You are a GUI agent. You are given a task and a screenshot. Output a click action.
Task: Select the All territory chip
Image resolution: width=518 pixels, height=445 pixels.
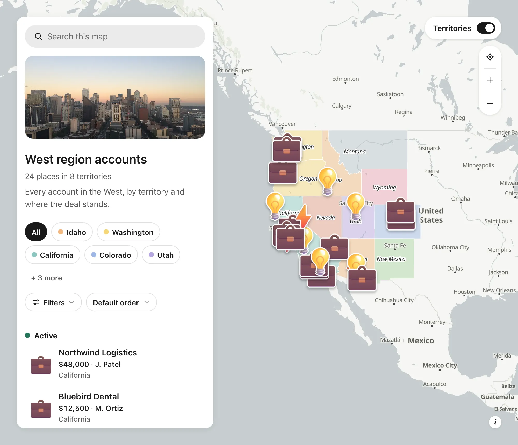coord(36,232)
